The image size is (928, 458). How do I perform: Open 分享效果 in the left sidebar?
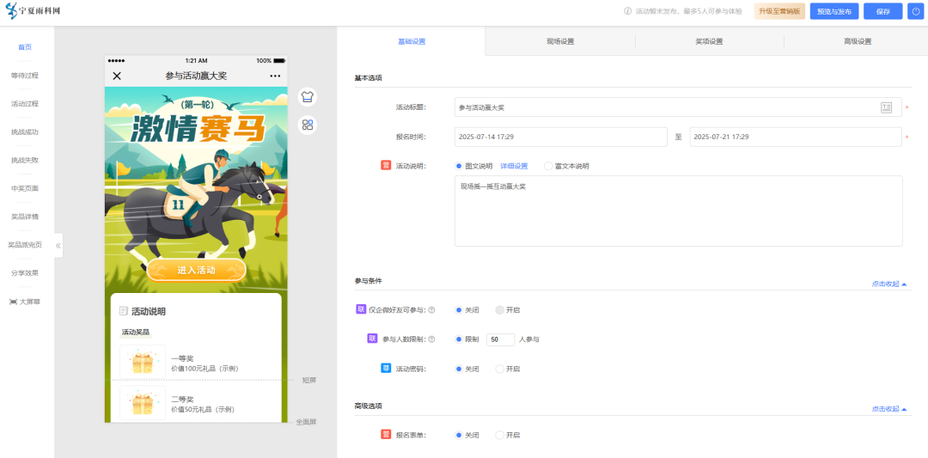[25, 273]
